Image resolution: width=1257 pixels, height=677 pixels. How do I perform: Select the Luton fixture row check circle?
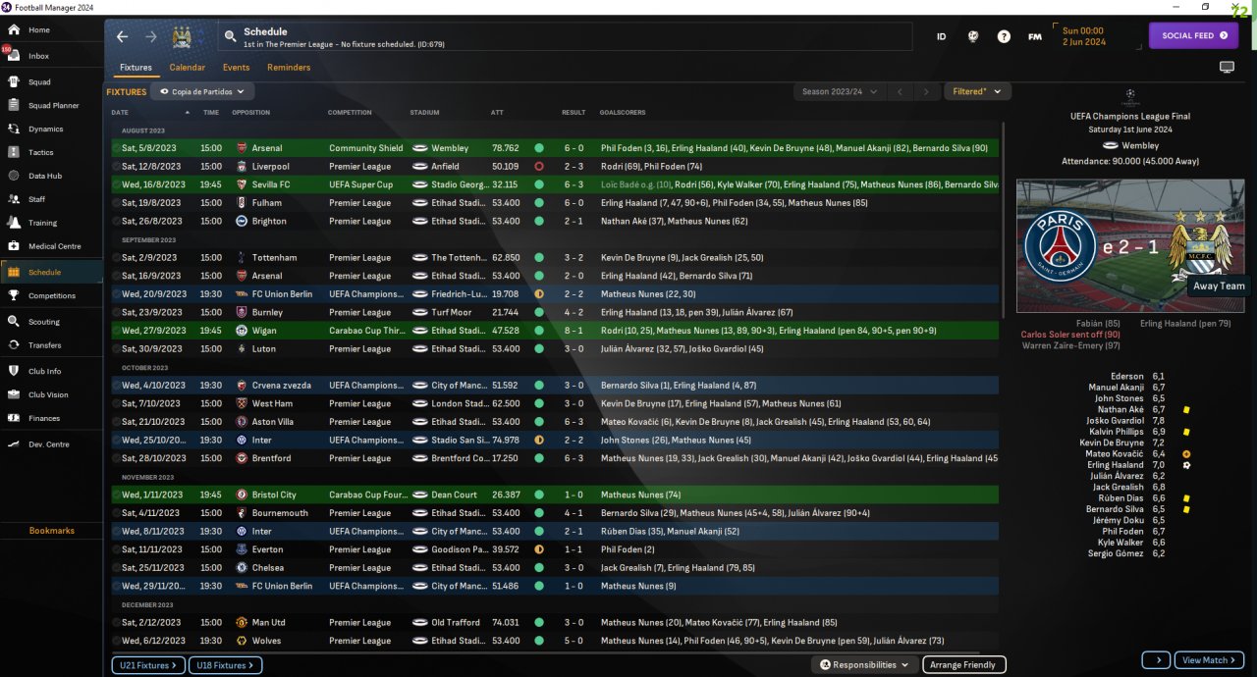[x=116, y=348]
